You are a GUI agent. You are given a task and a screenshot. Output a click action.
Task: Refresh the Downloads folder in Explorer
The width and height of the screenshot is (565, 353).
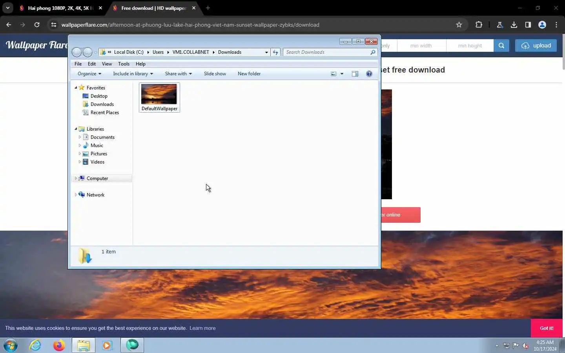[x=275, y=52]
